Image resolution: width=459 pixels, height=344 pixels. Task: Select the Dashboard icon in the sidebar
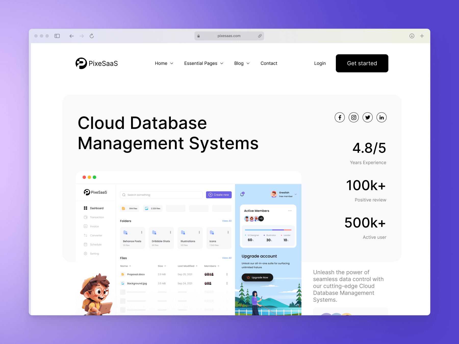point(85,208)
